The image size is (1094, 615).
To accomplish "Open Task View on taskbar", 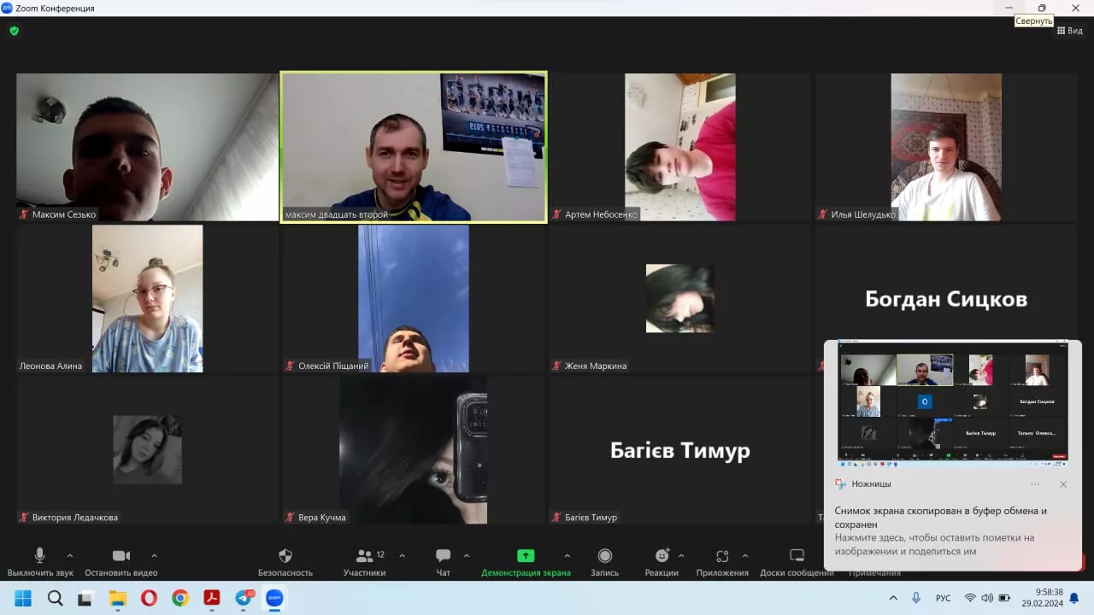I will (x=85, y=598).
